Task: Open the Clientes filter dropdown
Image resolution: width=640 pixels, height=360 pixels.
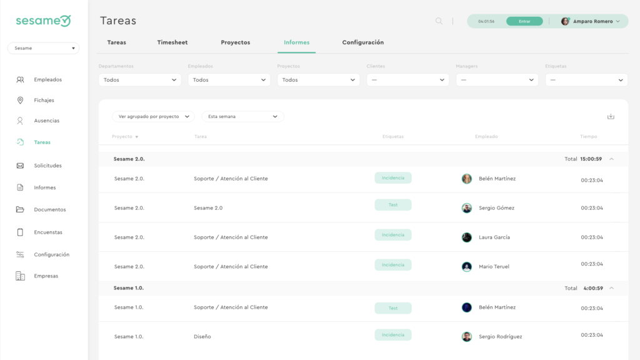Action: (407, 79)
